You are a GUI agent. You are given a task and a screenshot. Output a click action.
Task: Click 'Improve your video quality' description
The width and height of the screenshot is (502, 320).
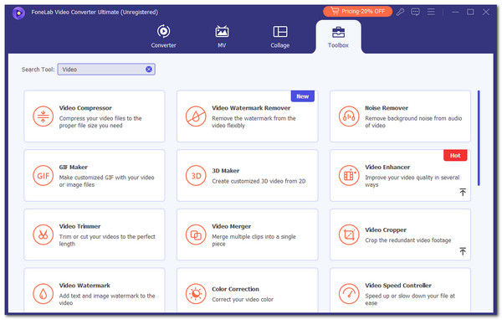click(x=412, y=181)
